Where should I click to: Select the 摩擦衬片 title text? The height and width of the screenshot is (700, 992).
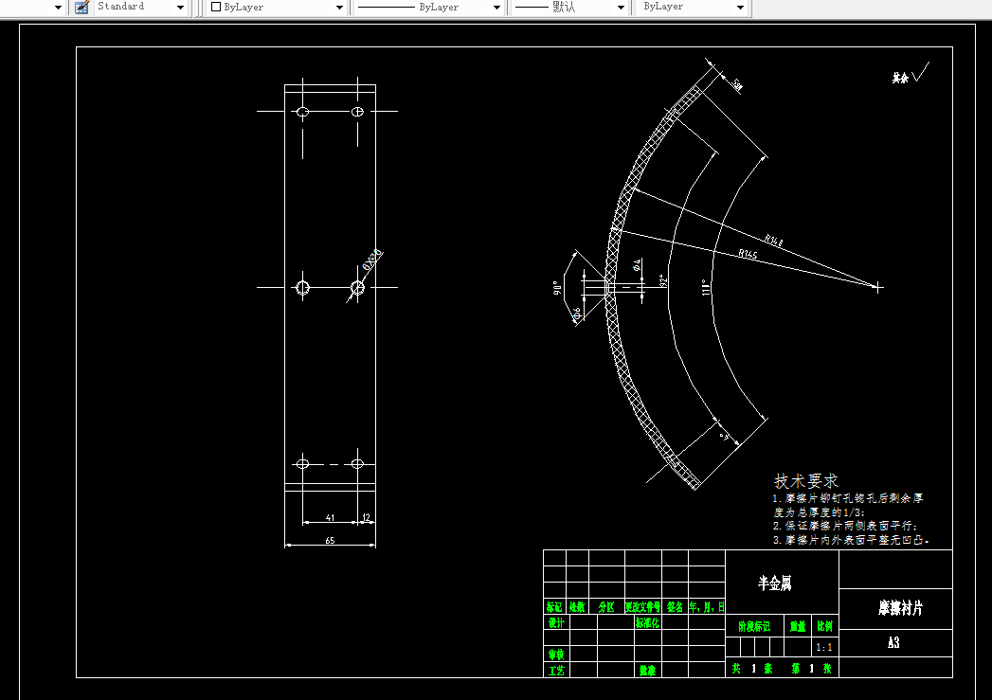point(900,608)
